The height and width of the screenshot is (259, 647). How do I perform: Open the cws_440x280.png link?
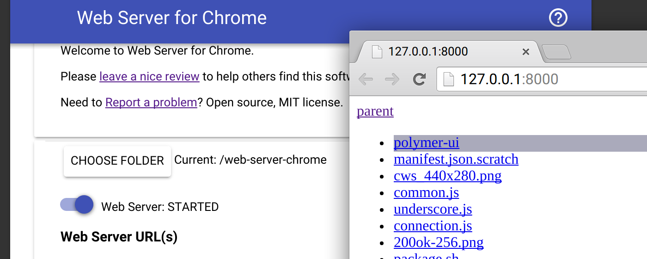coord(447,176)
